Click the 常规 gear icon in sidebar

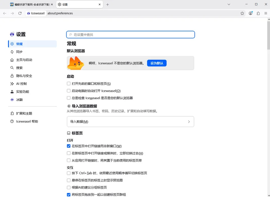[x=12, y=44]
